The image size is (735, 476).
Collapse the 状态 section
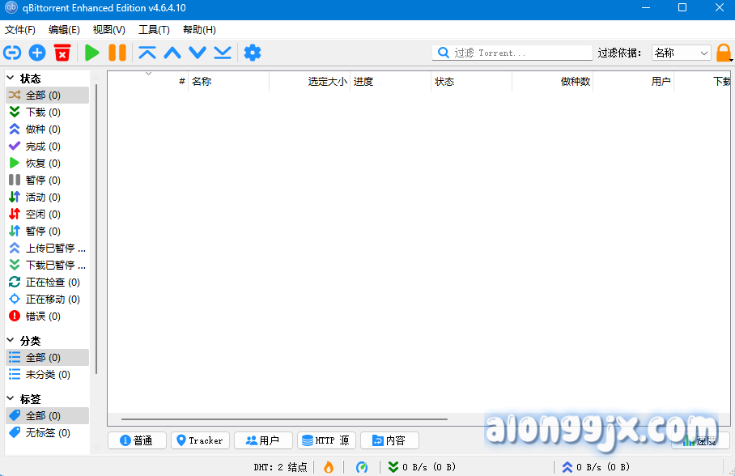11,79
